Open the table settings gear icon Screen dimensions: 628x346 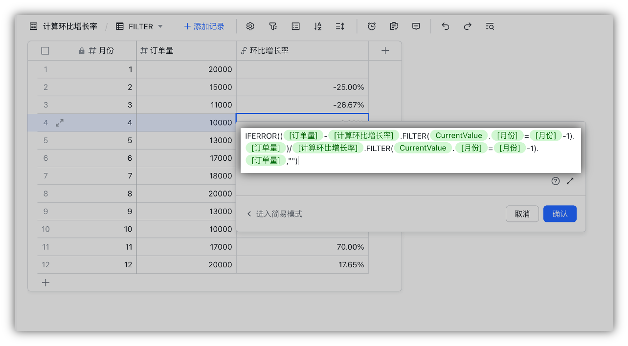pyautogui.click(x=250, y=26)
